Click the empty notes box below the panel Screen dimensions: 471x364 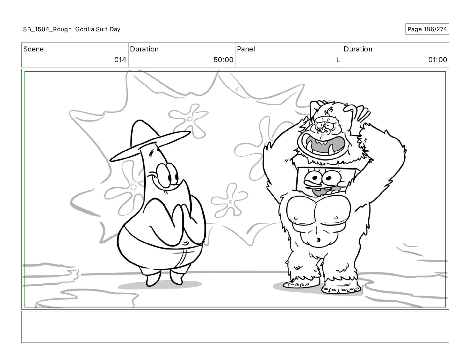235,327
